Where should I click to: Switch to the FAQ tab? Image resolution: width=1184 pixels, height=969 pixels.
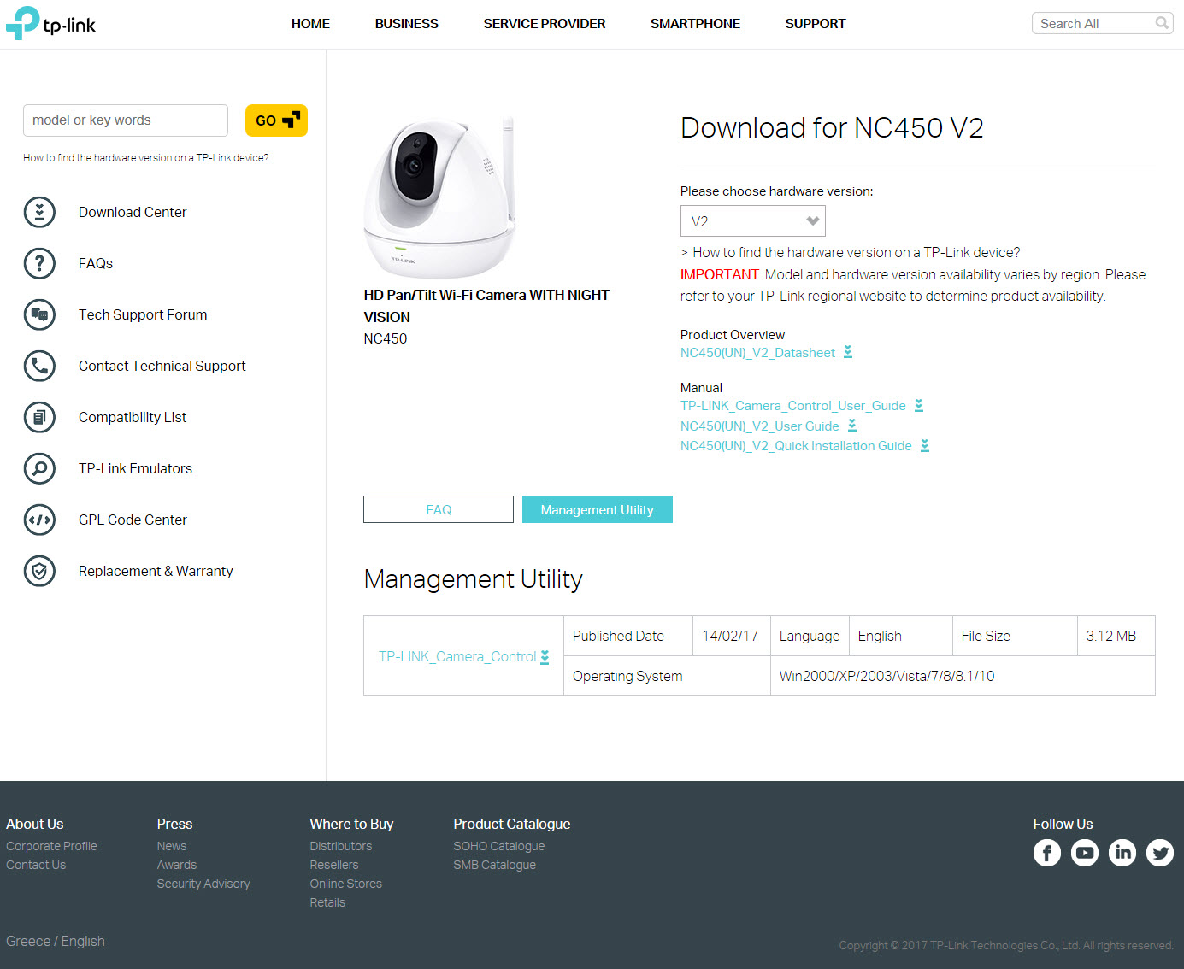439,509
